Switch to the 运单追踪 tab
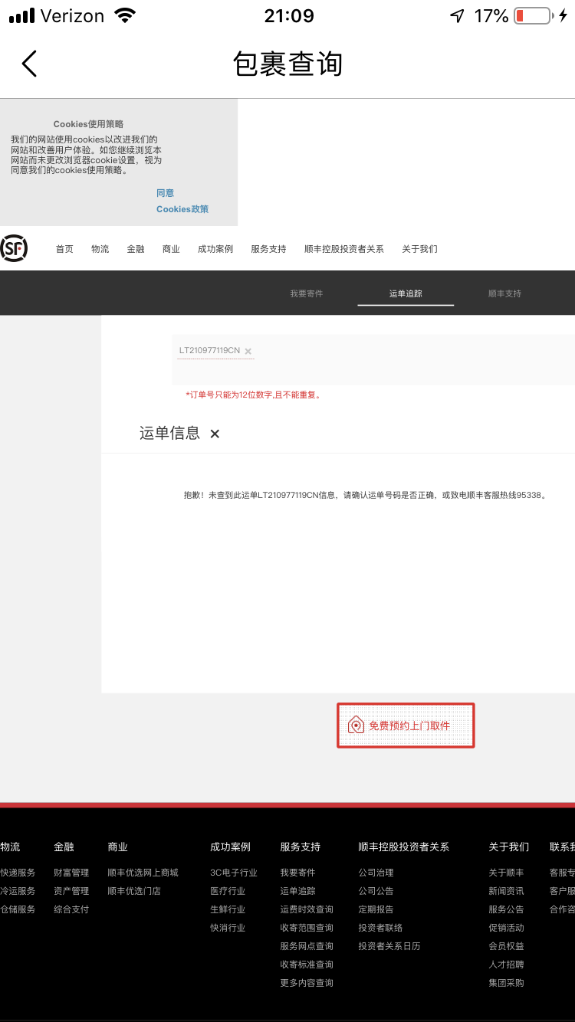575x1022 pixels. pyautogui.click(x=406, y=293)
